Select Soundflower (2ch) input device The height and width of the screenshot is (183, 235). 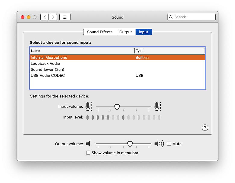[117, 69]
